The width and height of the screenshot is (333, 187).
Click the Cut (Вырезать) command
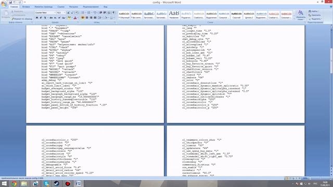[17, 11]
